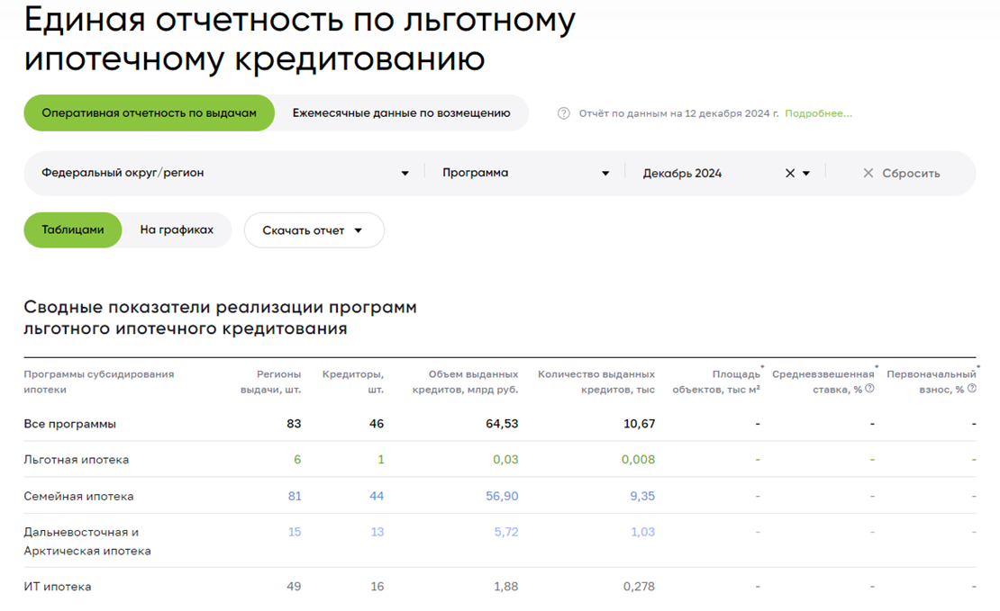The width and height of the screenshot is (1000, 611).
Task: Click Дальневосточная и Арктическая ипотека row label
Action: coord(87,541)
